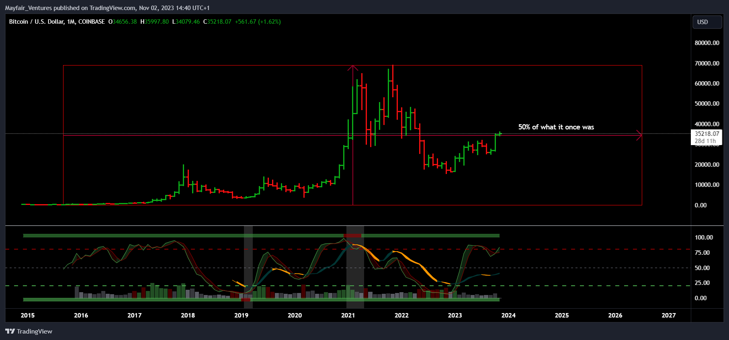Click the 80000.00 price axis label
Image resolution: width=729 pixels, height=340 pixels.
coord(707,43)
